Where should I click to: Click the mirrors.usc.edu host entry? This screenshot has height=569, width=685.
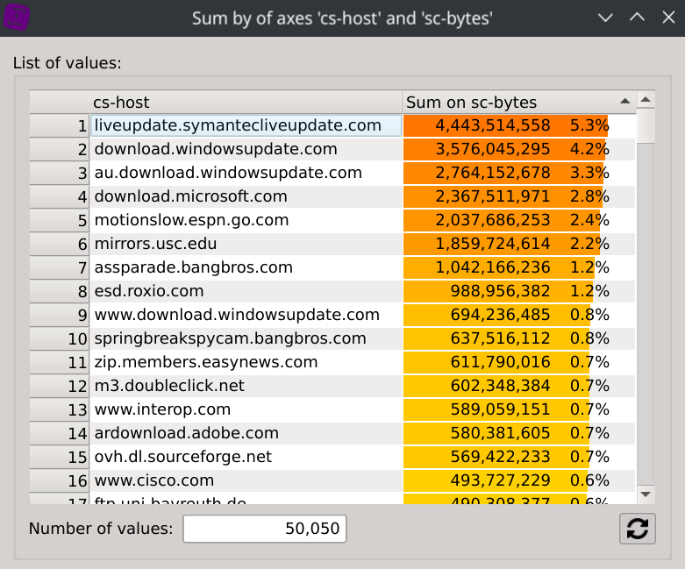pyautogui.click(x=246, y=244)
